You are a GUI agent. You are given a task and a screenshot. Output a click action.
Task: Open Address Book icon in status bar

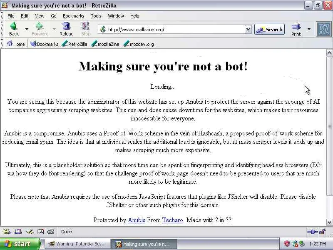click(x=40, y=232)
